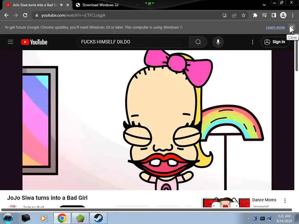Show hidden tray icons arrow
The width and height of the screenshot is (299, 224).
click(248, 218)
